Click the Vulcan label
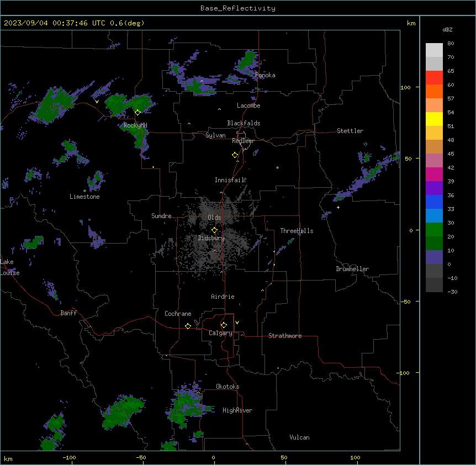This screenshot has height=465, width=476. coord(300,437)
